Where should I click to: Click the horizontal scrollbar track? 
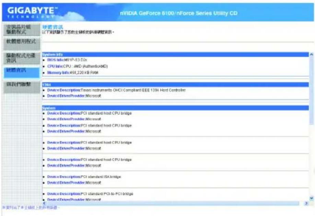[x=173, y=203]
